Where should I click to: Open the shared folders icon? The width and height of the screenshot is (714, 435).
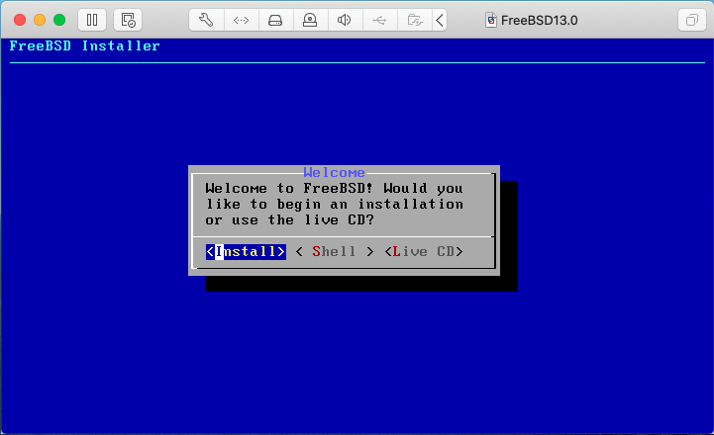coord(414,20)
